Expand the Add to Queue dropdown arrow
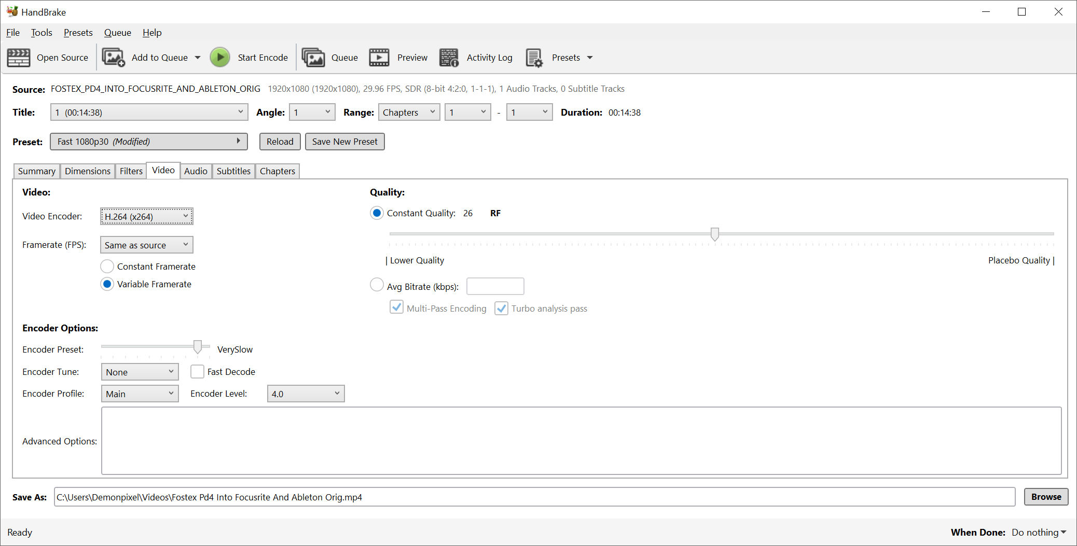This screenshot has width=1077, height=546. click(x=198, y=58)
